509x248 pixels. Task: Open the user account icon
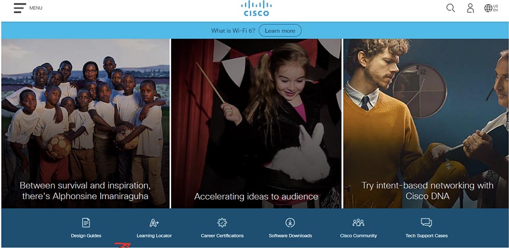click(470, 8)
